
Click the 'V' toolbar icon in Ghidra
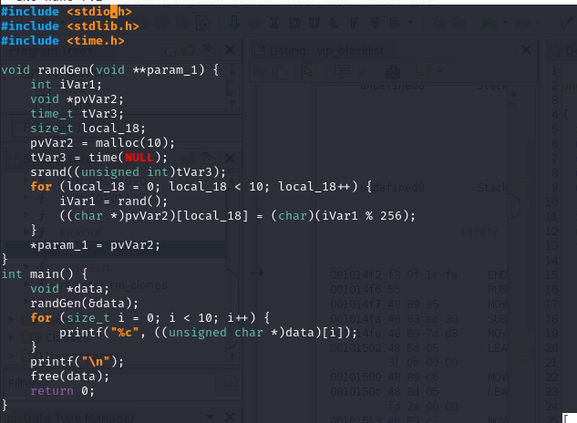click(x=375, y=23)
